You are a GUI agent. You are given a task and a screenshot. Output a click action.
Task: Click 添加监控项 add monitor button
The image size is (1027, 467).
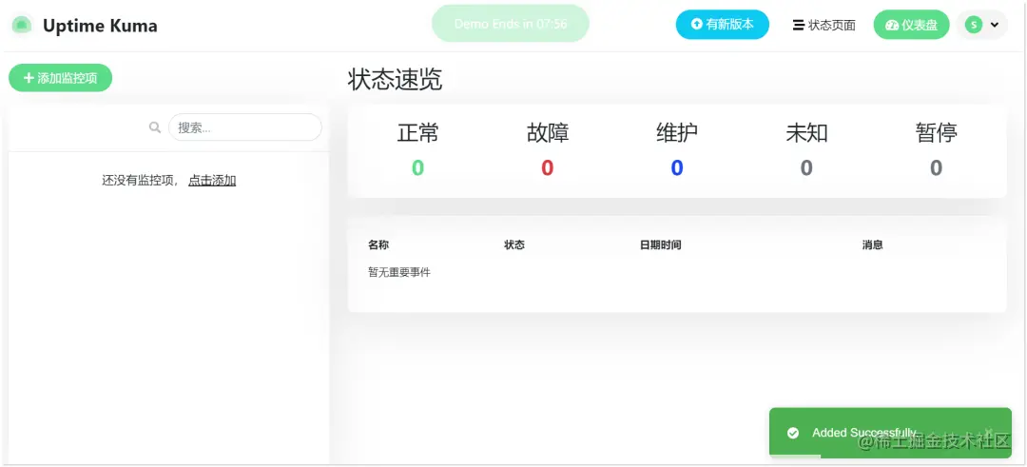click(x=60, y=78)
